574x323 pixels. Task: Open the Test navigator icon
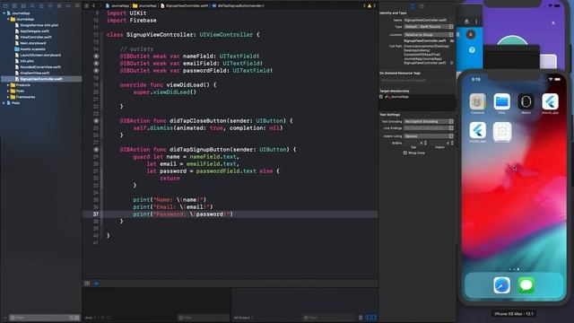click(x=50, y=6)
